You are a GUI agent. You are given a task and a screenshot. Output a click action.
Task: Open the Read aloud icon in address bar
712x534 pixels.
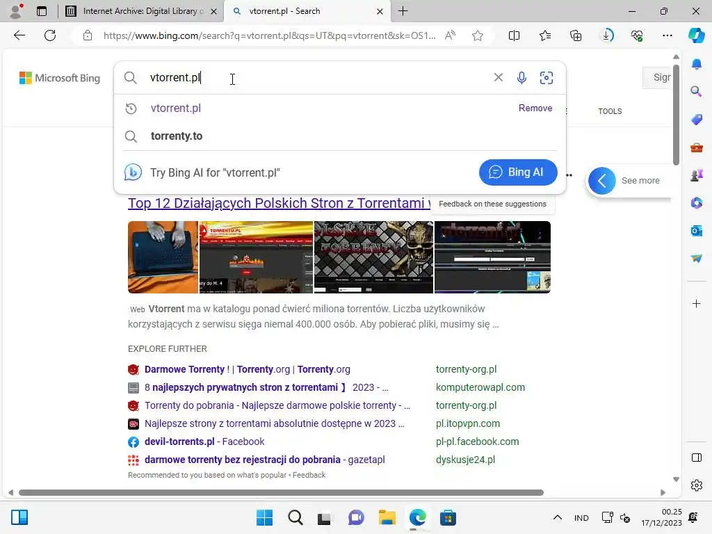[450, 35]
